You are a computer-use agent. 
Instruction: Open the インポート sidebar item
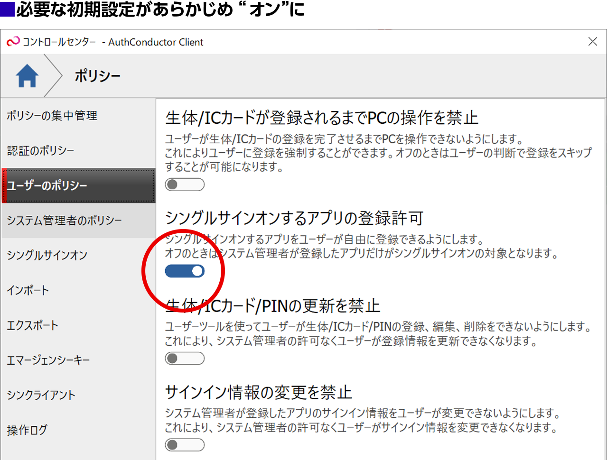28,290
